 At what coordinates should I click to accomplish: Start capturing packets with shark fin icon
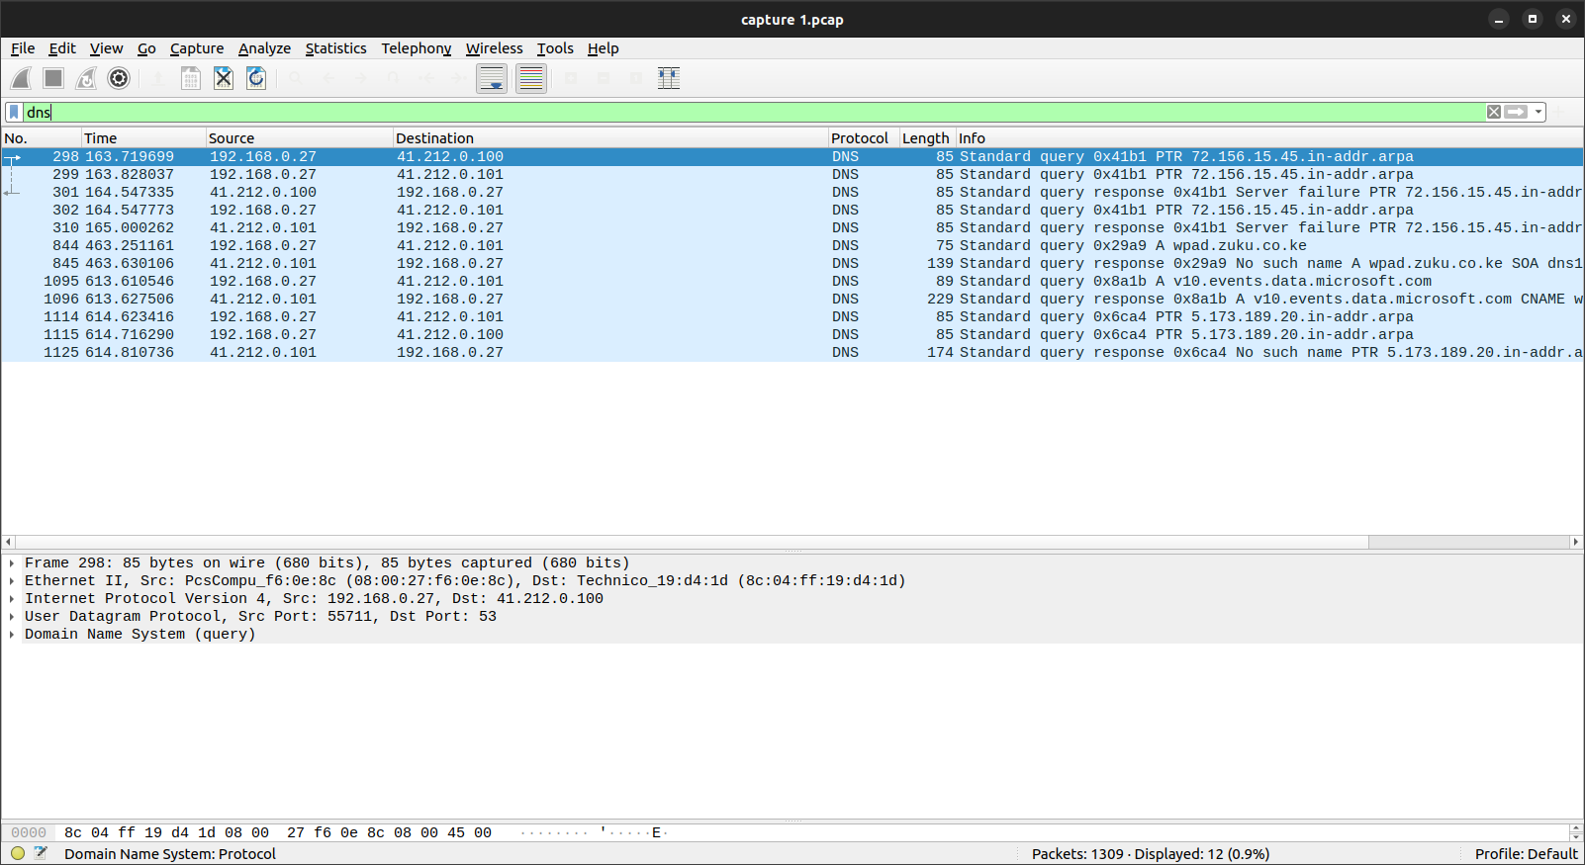point(21,78)
